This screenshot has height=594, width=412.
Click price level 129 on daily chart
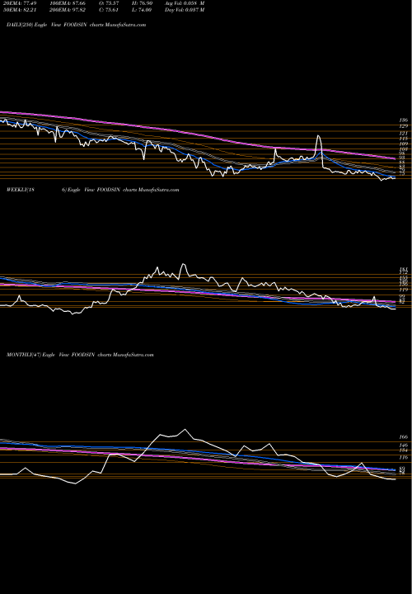[x=403, y=125]
